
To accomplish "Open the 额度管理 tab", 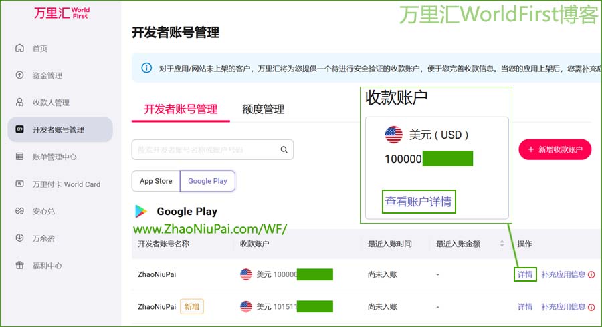I will point(263,109).
